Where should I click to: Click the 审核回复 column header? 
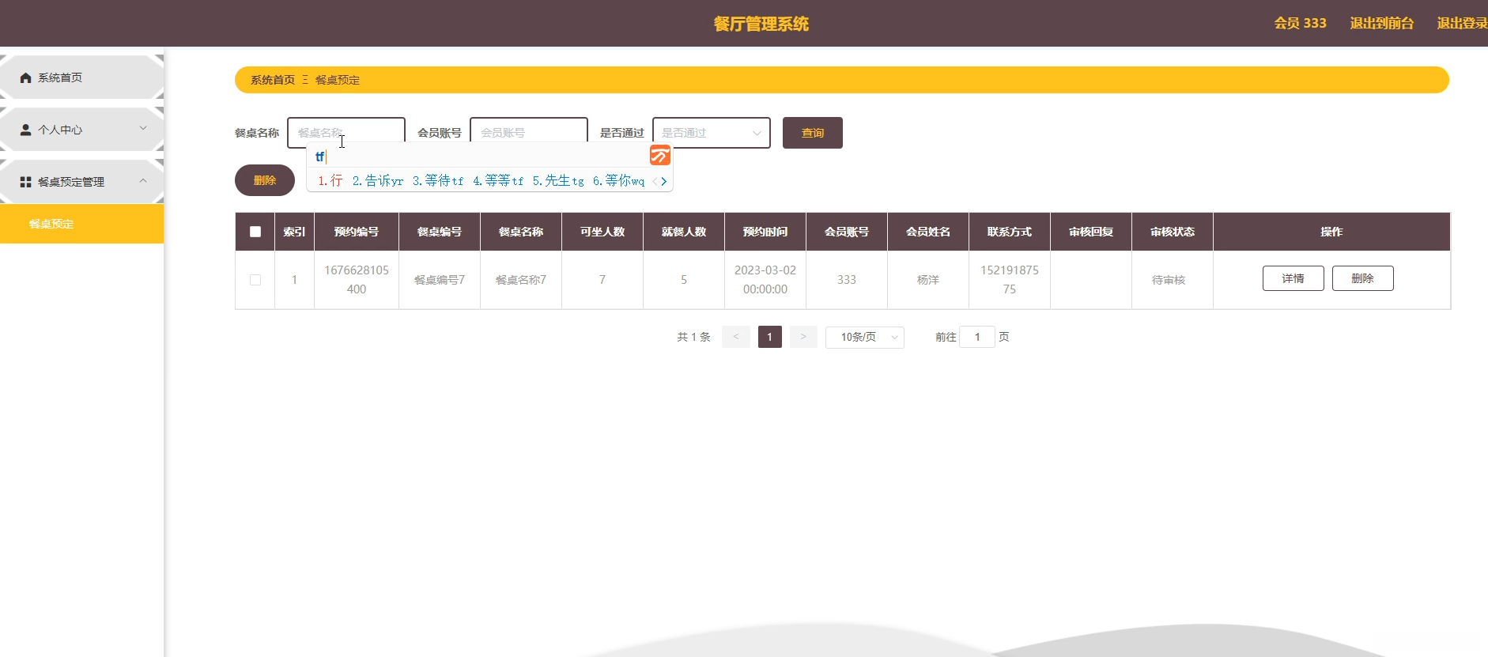coord(1091,232)
